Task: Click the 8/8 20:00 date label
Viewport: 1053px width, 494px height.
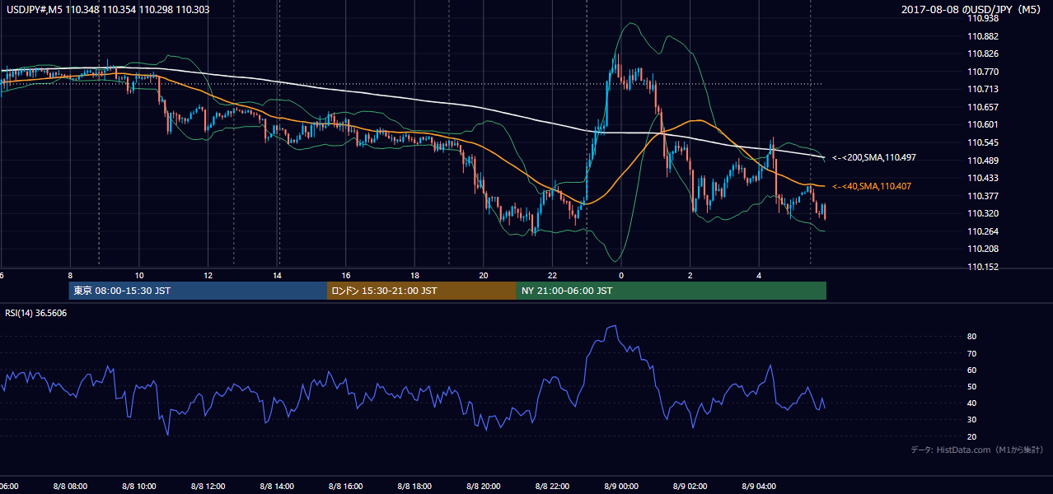Action: (x=484, y=487)
